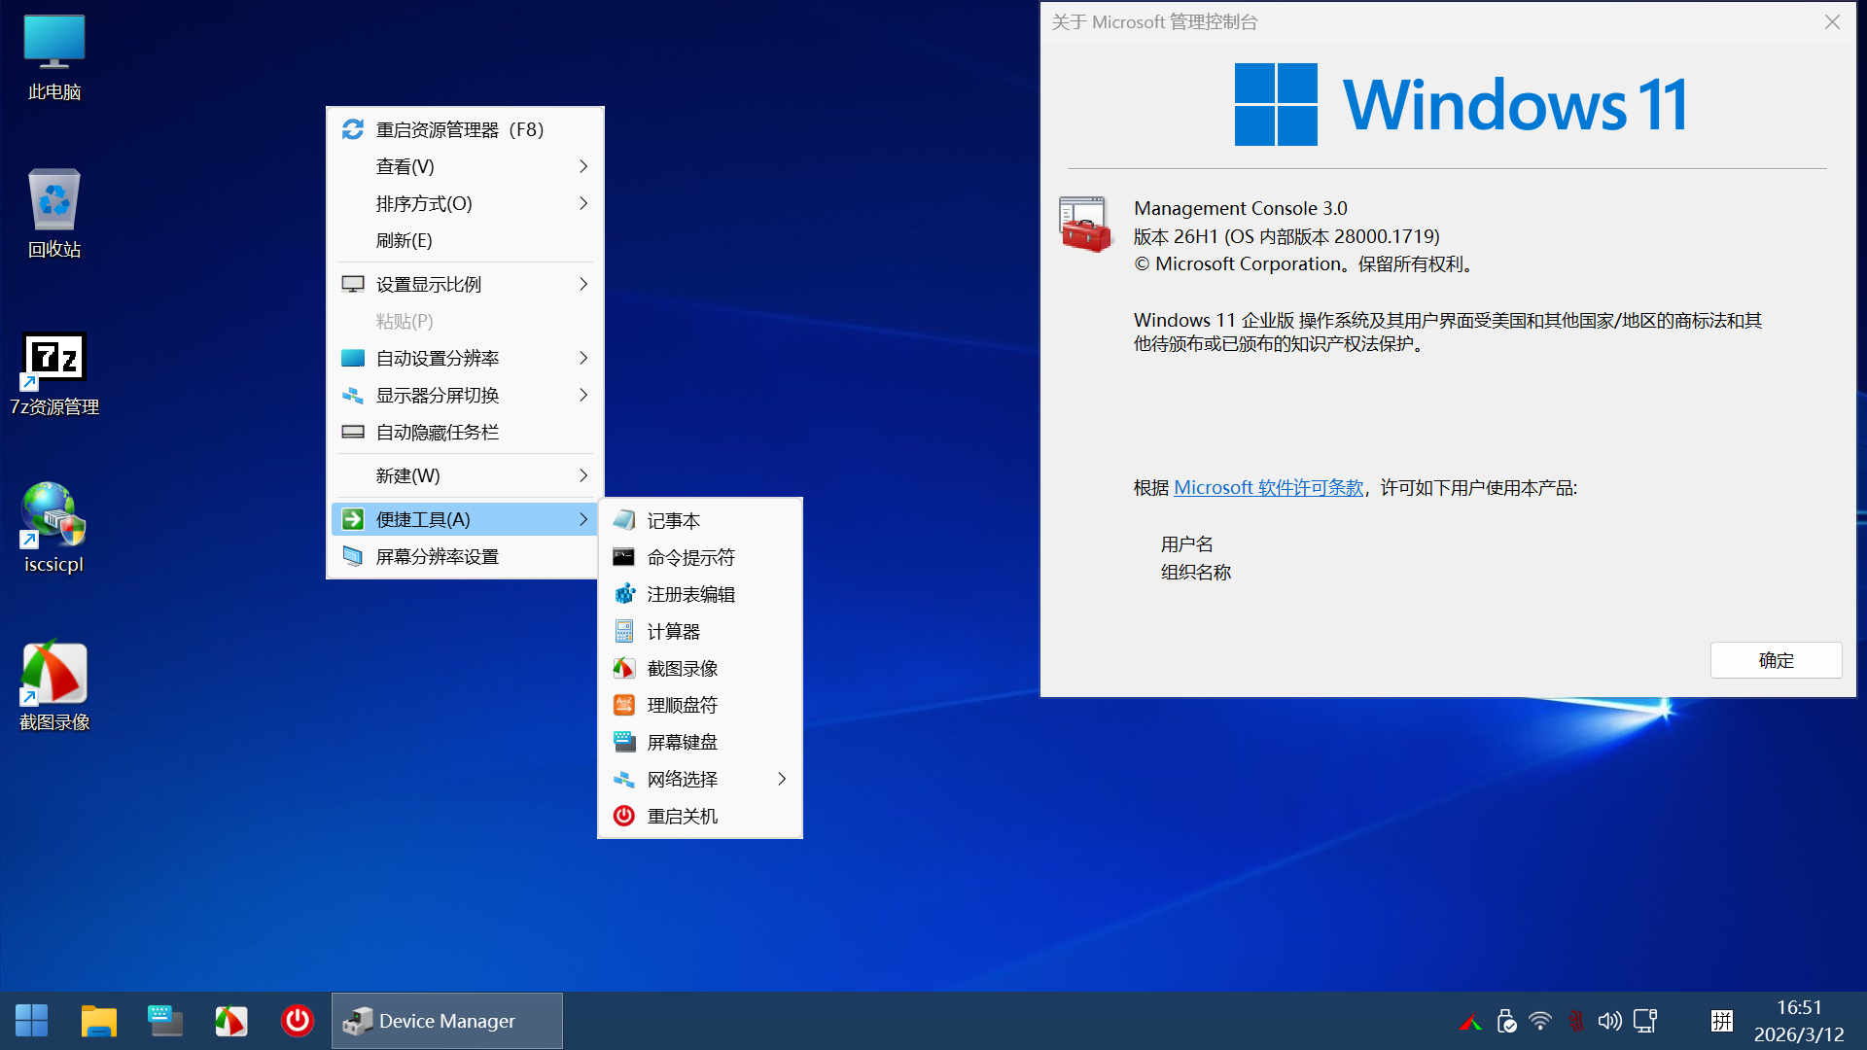Open 回收站 recycle bin icon
This screenshot has width=1867, height=1050.
click(54, 200)
